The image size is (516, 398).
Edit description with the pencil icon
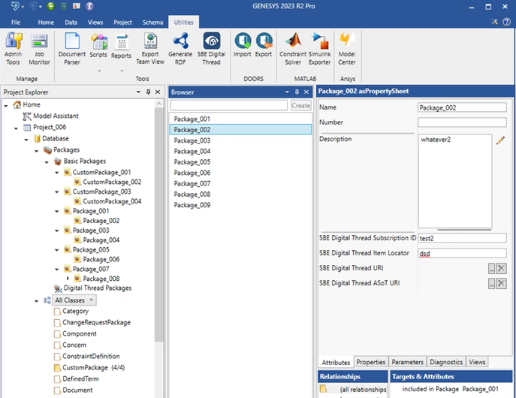tap(500, 140)
